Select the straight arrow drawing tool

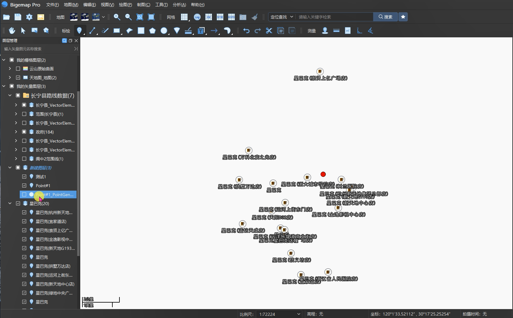[214, 31]
